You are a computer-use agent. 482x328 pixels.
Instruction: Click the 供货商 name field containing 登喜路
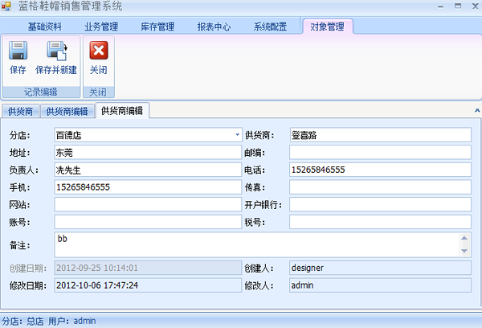[x=379, y=135]
